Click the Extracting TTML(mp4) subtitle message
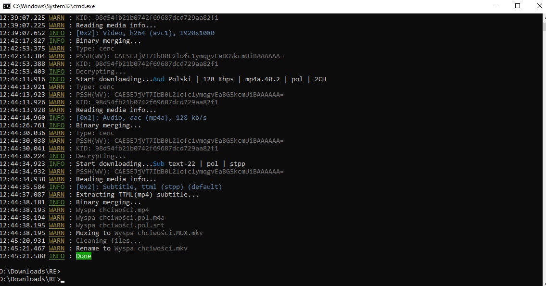 click(x=137, y=195)
